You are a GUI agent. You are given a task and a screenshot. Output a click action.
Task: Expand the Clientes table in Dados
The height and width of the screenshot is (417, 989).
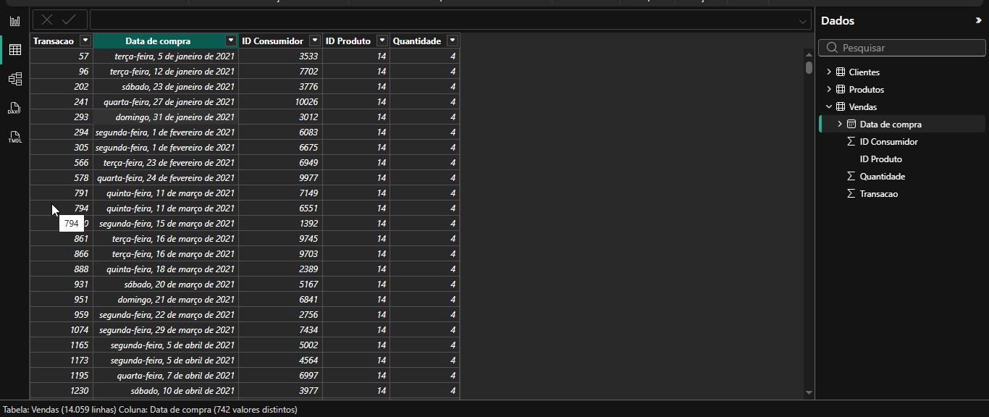(x=829, y=72)
